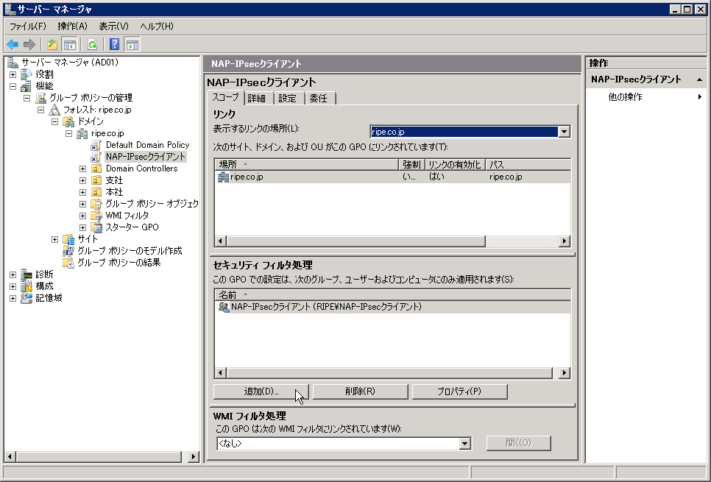Viewport: 711px width, 482px height.
Task: Click the security group icon for NAP-IPsecクライアント
Action: (x=224, y=307)
